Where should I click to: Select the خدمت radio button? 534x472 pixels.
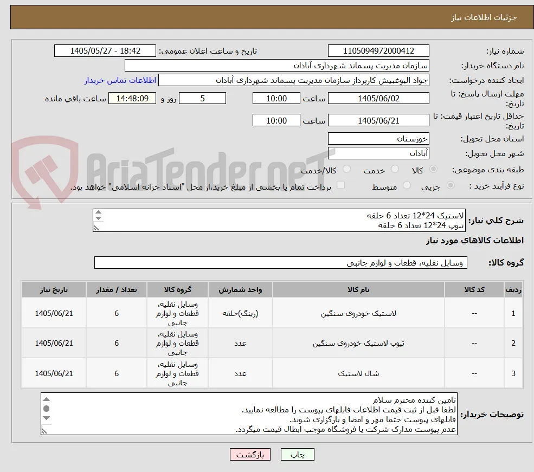point(395,169)
